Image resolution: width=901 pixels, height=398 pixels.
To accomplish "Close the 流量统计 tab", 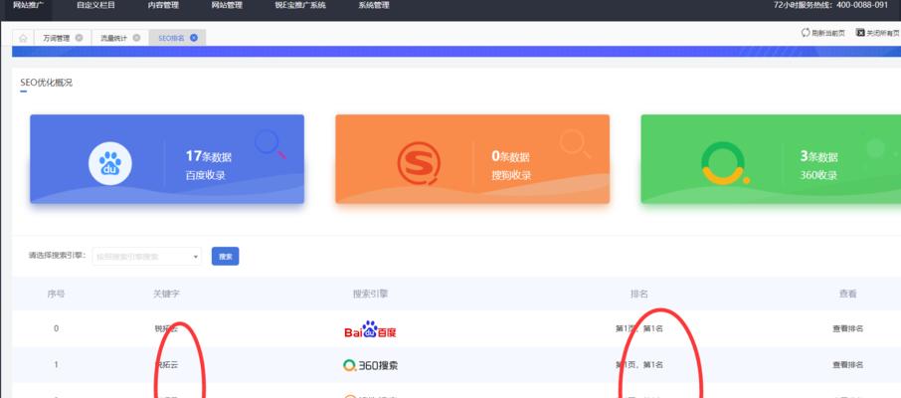I will 136,38.
